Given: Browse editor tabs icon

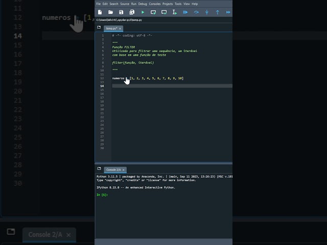Looking at the screenshot, I should tap(99, 27).
